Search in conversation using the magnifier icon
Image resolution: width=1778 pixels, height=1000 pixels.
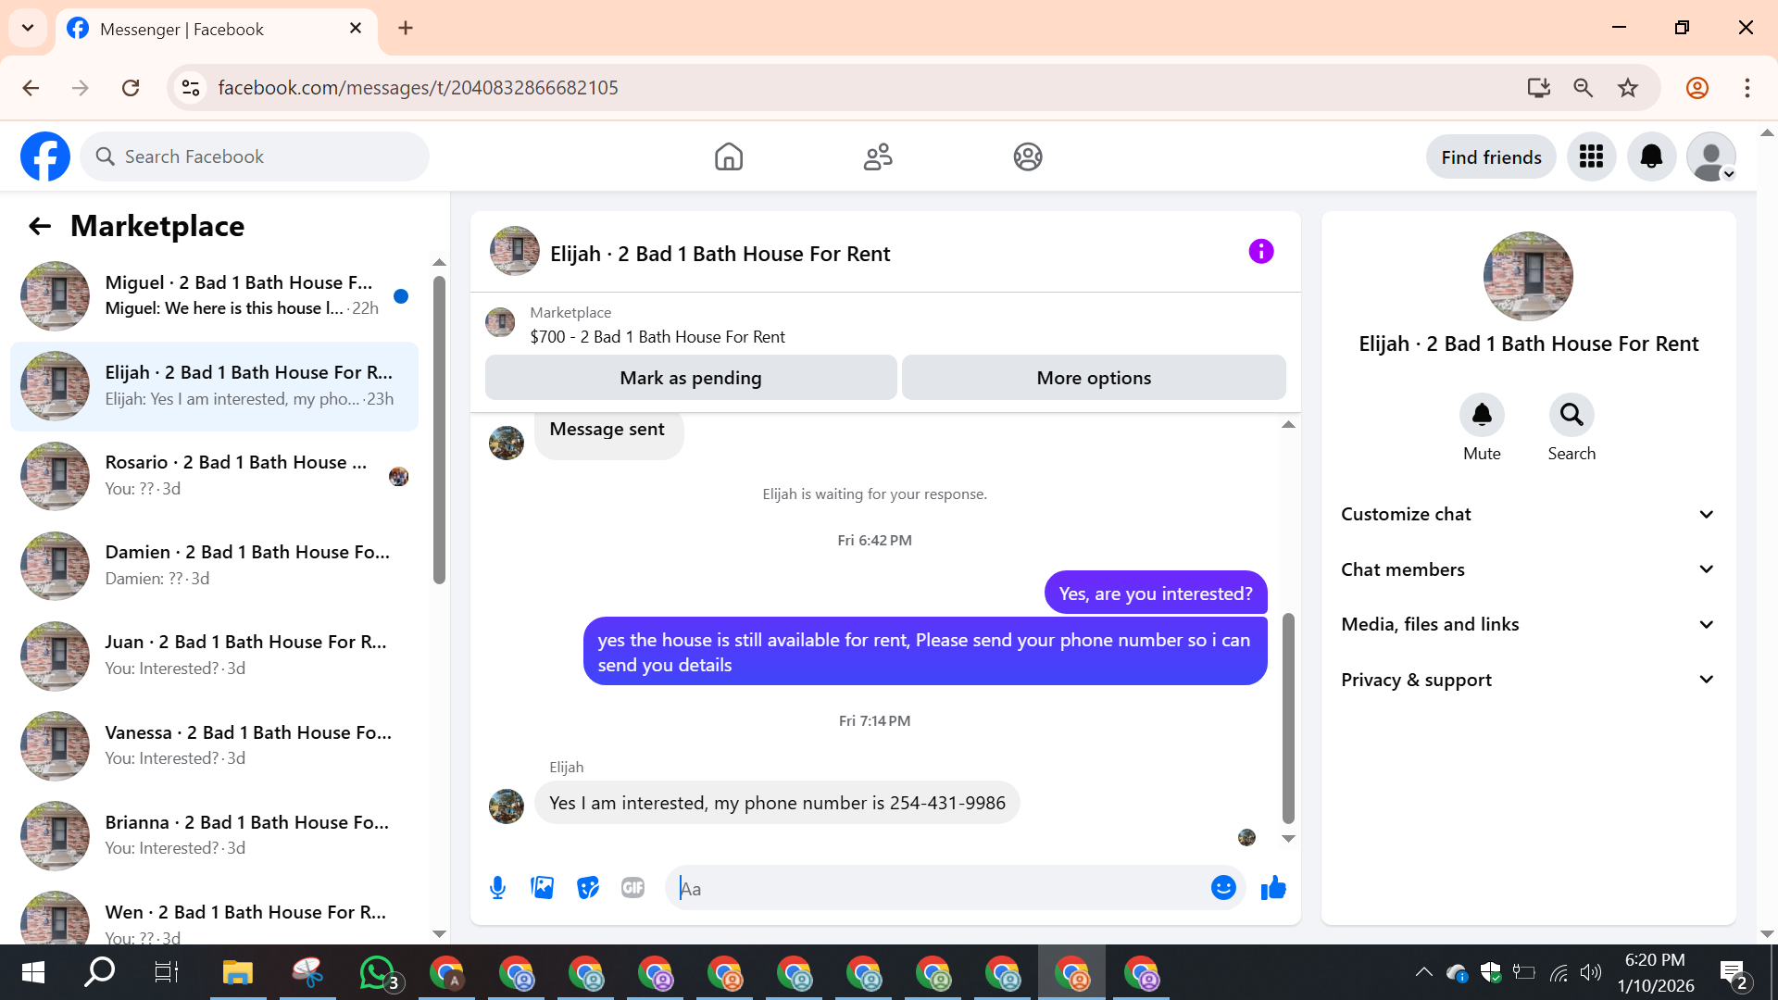pyautogui.click(x=1571, y=415)
